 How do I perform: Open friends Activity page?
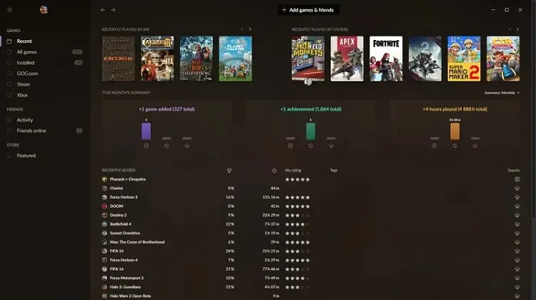(25, 120)
